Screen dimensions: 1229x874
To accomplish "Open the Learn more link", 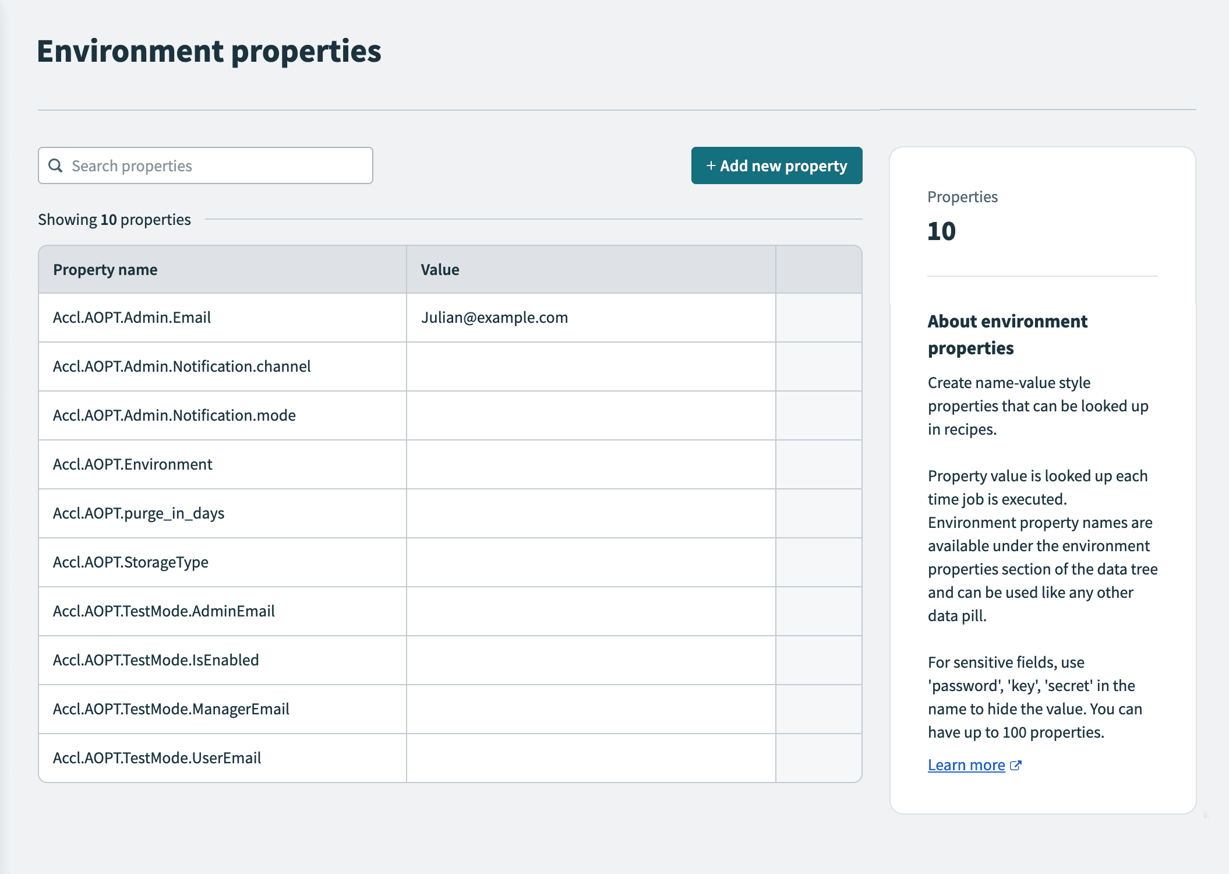I will [966, 765].
